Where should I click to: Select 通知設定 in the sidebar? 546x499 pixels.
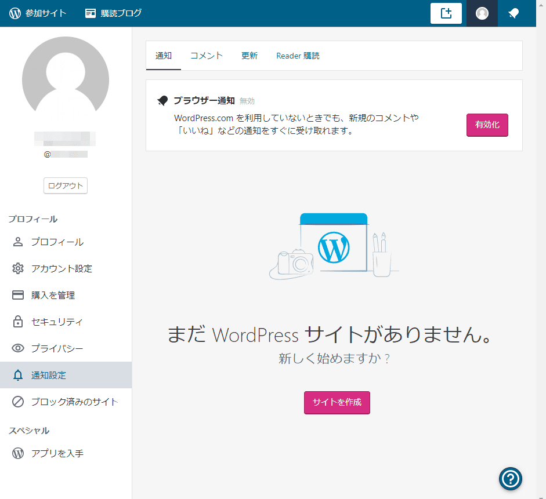pyautogui.click(x=66, y=375)
